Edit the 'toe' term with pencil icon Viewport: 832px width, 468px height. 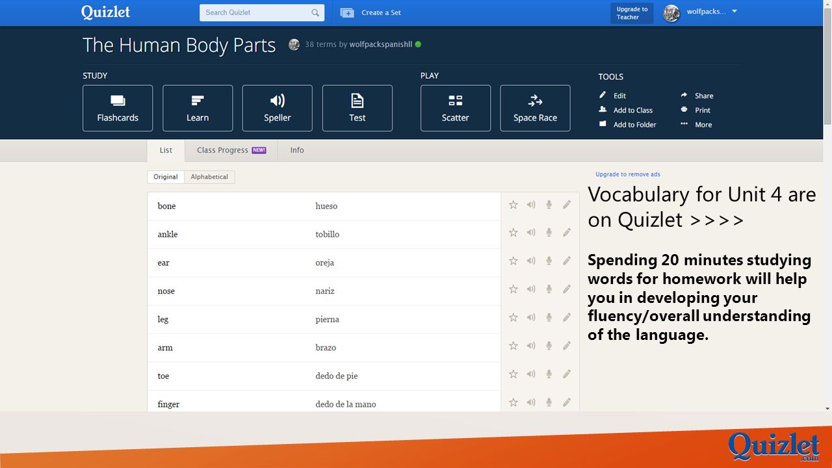567,374
